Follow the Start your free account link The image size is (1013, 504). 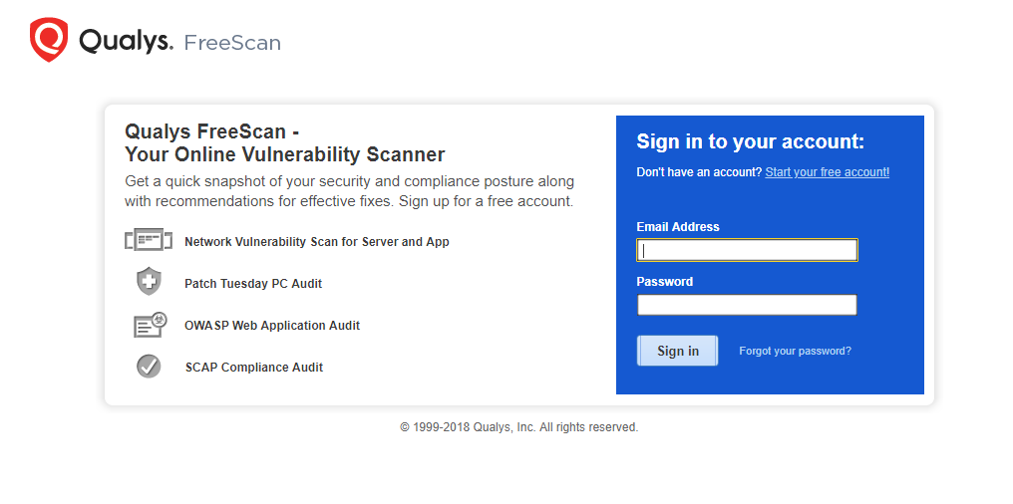click(x=827, y=172)
